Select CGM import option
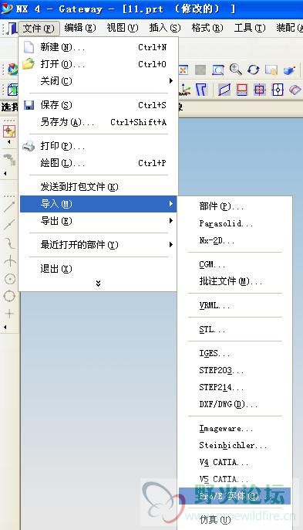This screenshot has width=303, height=530. click(x=234, y=264)
